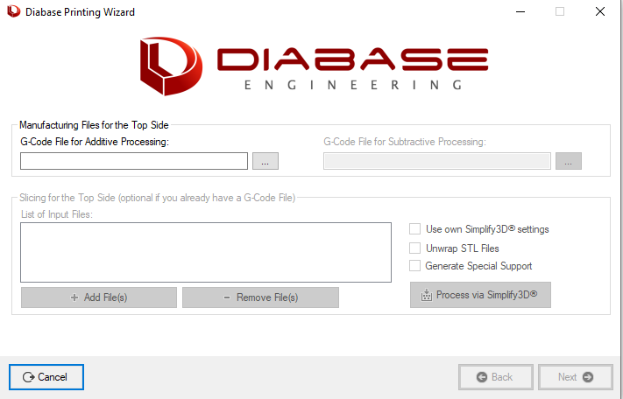
Task: Start Process via Simplify3D
Action: click(x=480, y=295)
